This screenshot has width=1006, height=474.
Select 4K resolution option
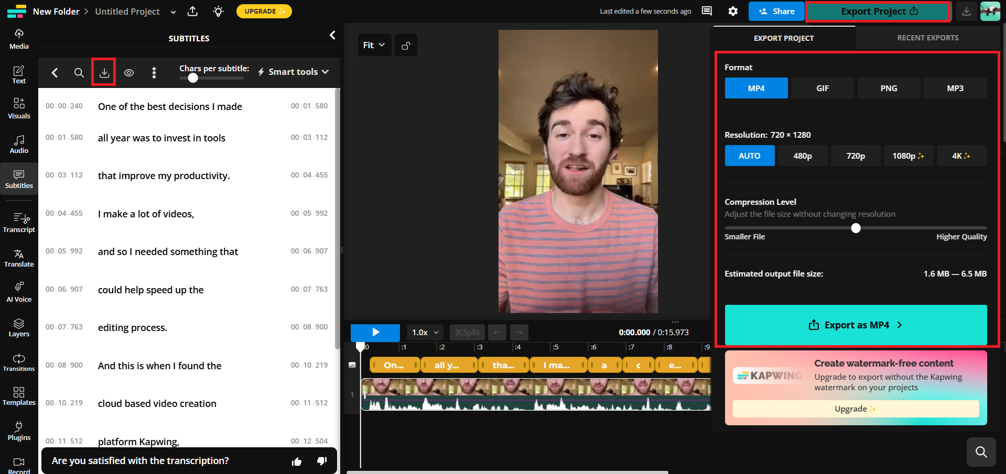[x=961, y=156]
